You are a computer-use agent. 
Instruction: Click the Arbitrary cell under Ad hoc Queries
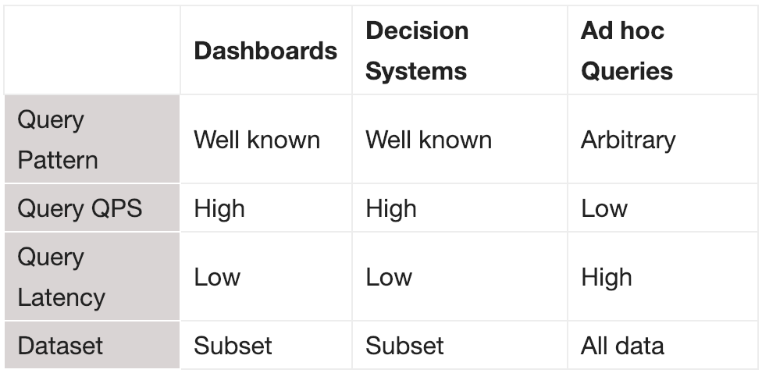pyautogui.click(x=628, y=140)
